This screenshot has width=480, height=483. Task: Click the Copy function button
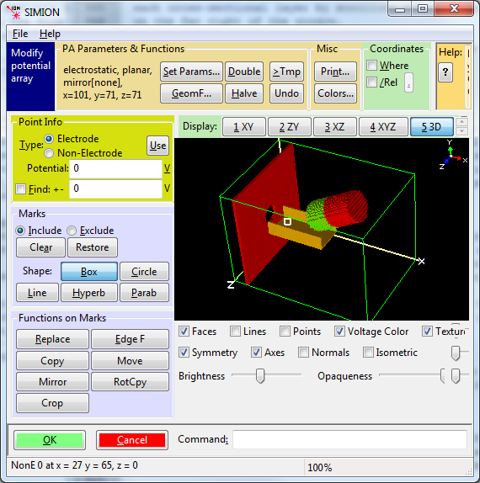pyautogui.click(x=53, y=361)
